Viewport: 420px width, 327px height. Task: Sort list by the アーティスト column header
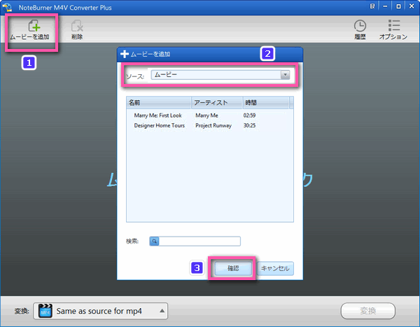click(217, 103)
